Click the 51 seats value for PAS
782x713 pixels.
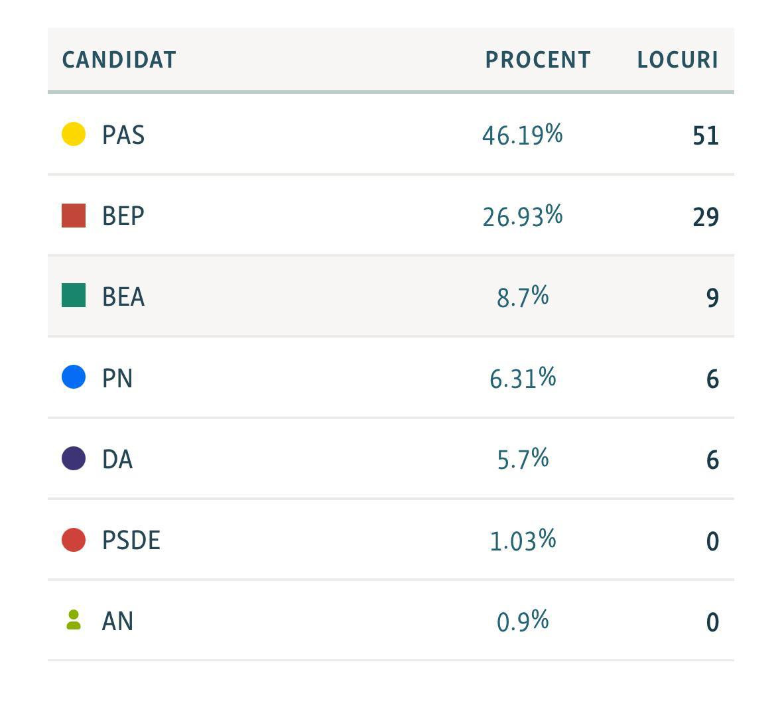point(706,135)
